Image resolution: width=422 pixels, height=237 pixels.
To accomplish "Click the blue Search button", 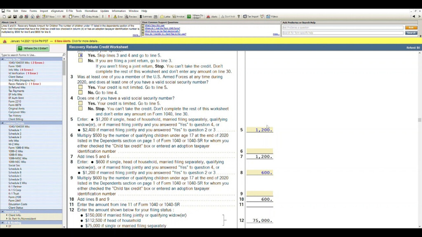I will (x=411, y=33).
